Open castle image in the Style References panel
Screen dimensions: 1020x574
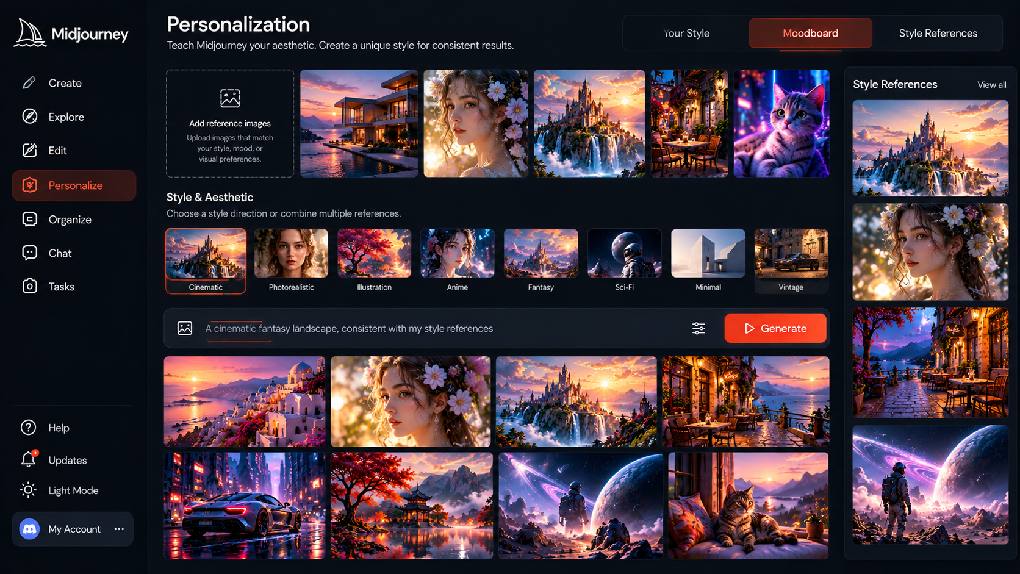[x=930, y=148]
